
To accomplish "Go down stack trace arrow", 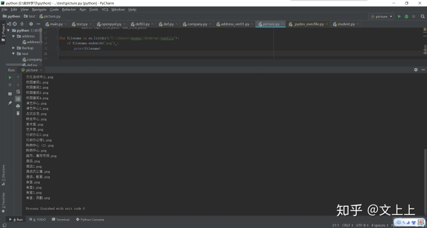I will [x=18, y=84].
